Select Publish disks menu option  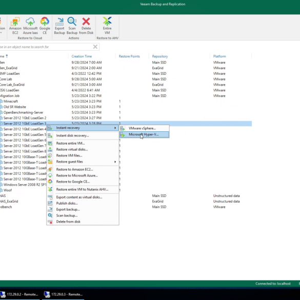[83, 203]
